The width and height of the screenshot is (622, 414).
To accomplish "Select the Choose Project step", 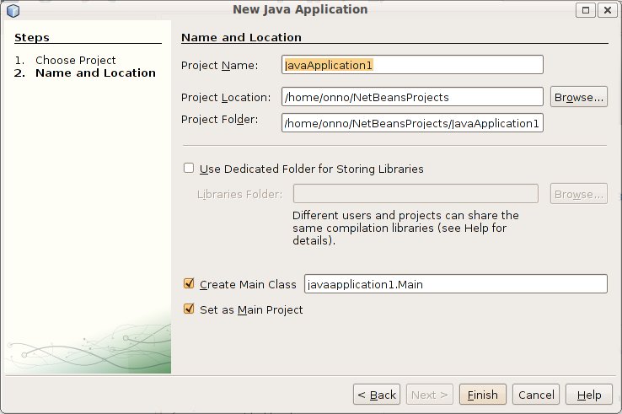I will coord(75,60).
